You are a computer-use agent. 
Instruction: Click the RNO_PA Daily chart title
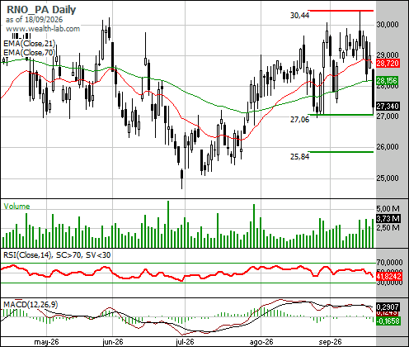41,10
